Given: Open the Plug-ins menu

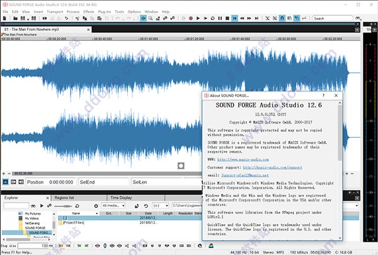Looking at the screenshot, I should coord(105,11).
